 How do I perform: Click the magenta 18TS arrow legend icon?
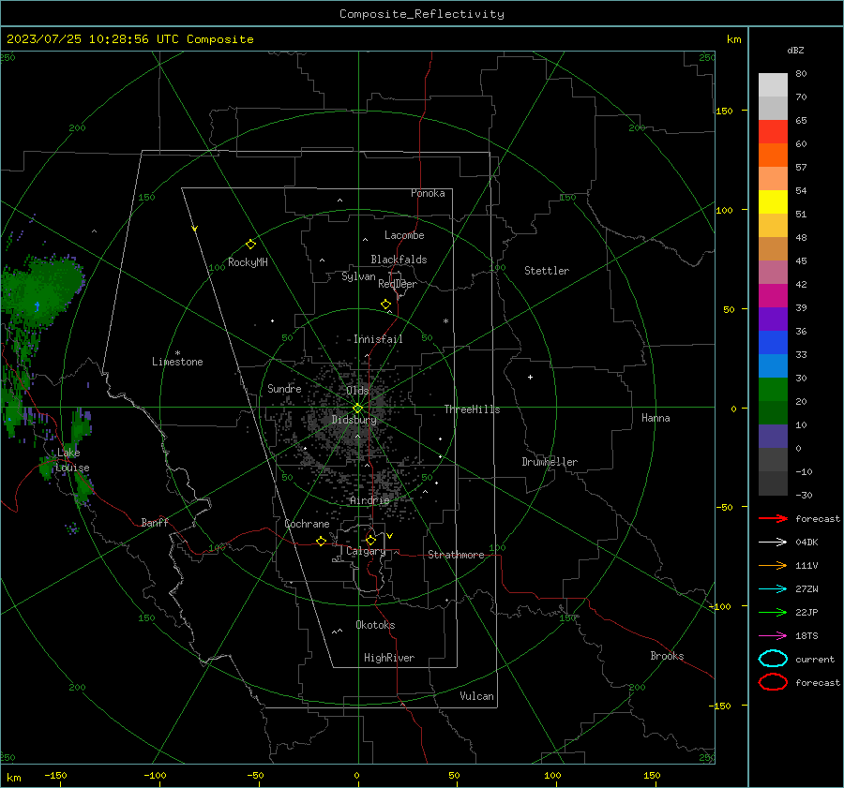(x=773, y=636)
